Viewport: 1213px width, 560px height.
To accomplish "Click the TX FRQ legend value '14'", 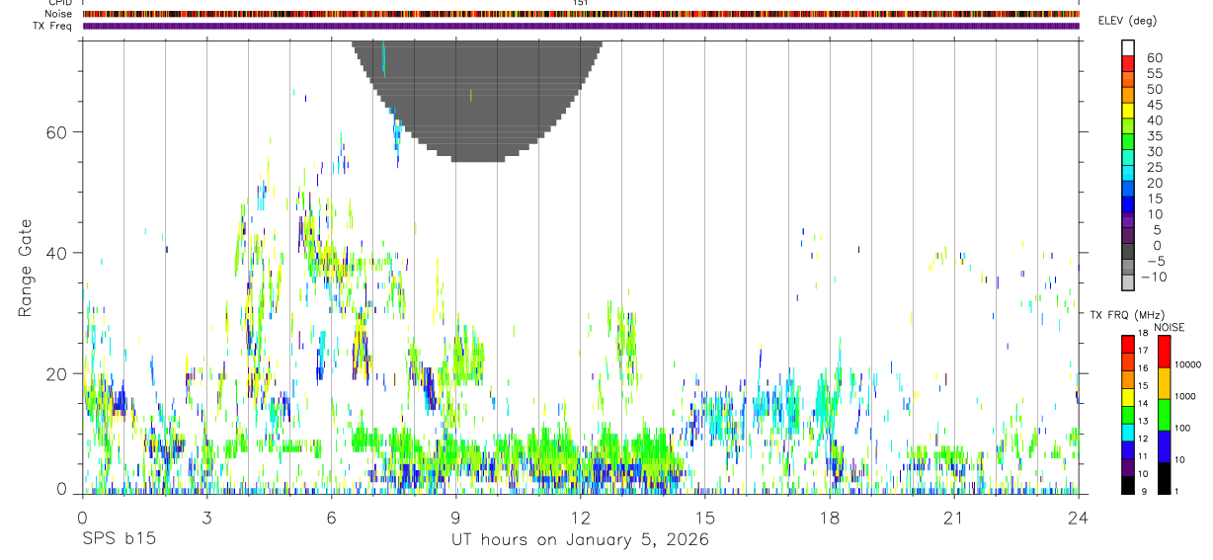I will [1144, 403].
